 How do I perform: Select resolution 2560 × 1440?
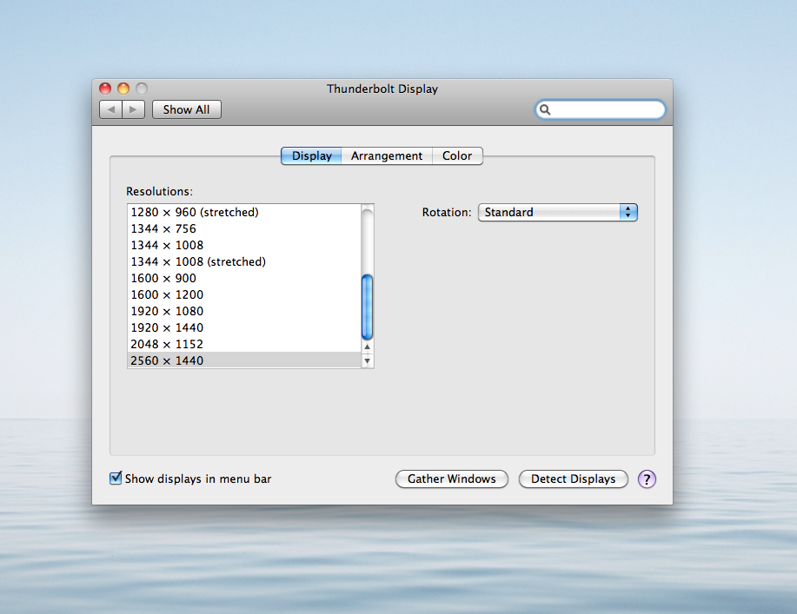[x=244, y=360]
